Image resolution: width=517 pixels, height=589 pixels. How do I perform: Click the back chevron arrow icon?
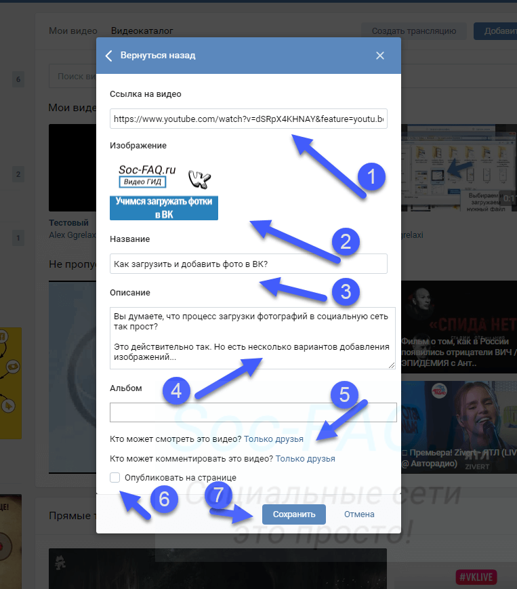(109, 56)
